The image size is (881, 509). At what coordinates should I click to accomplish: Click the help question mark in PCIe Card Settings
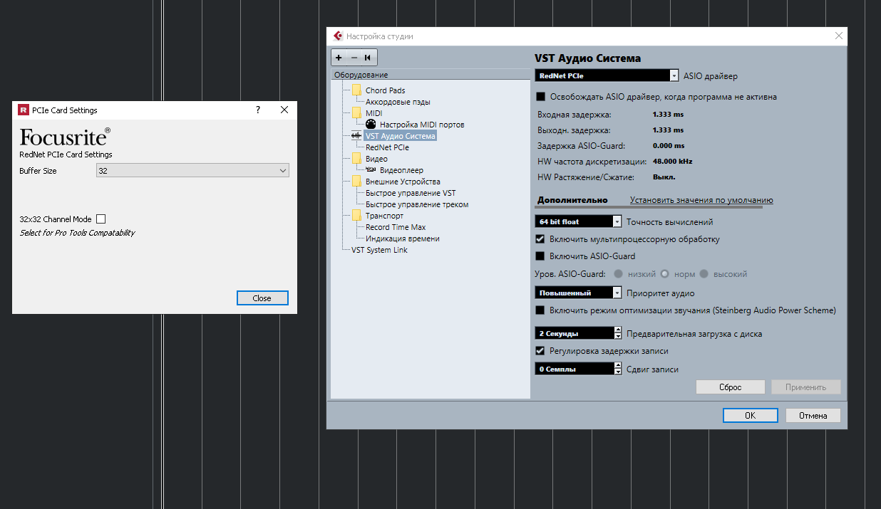click(258, 110)
